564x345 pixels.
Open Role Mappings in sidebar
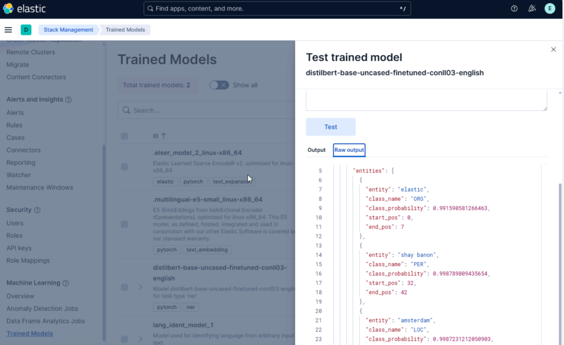coord(28,260)
